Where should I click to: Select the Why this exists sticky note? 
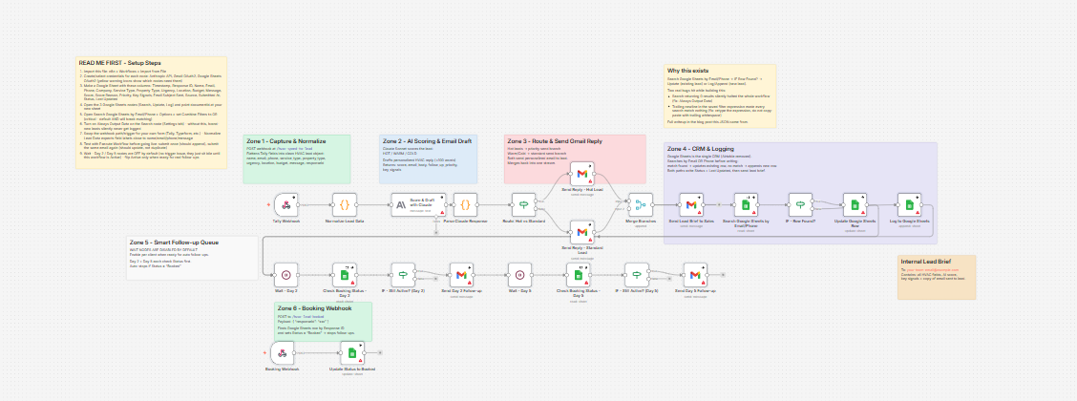click(720, 96)
